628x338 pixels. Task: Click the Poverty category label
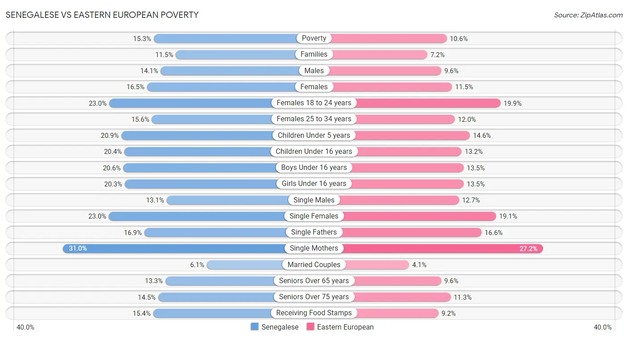[314, 38]
